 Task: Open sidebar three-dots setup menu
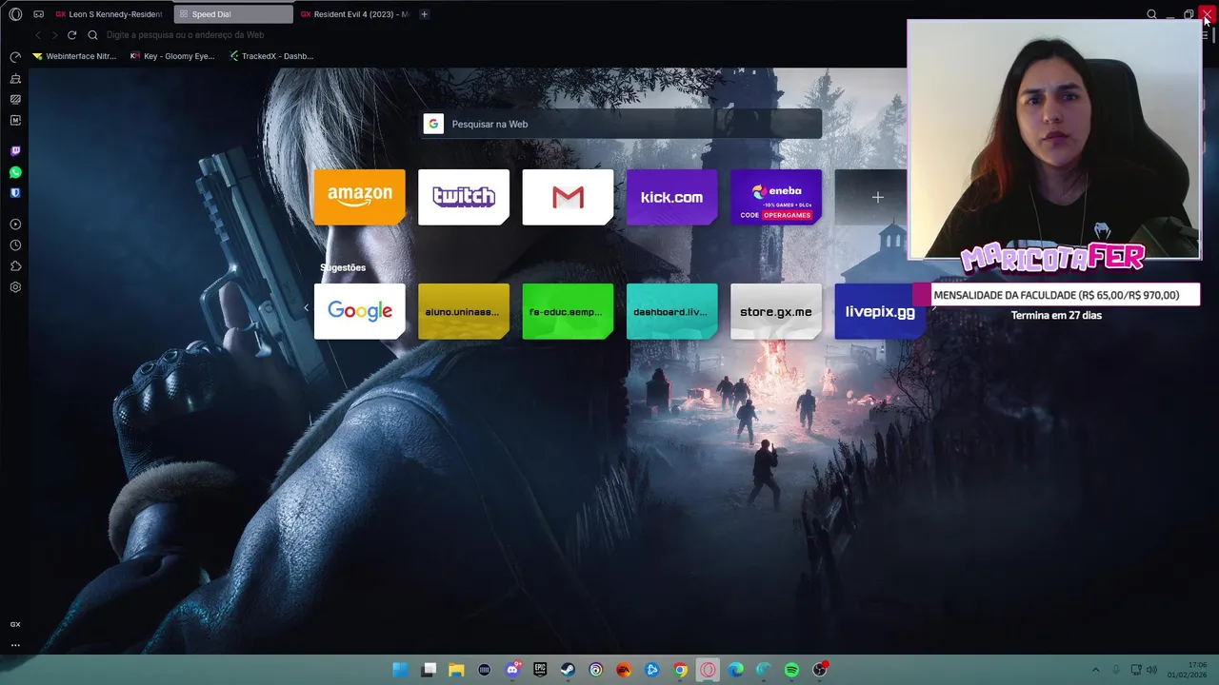pyautogui.click(x=15, y=645)
